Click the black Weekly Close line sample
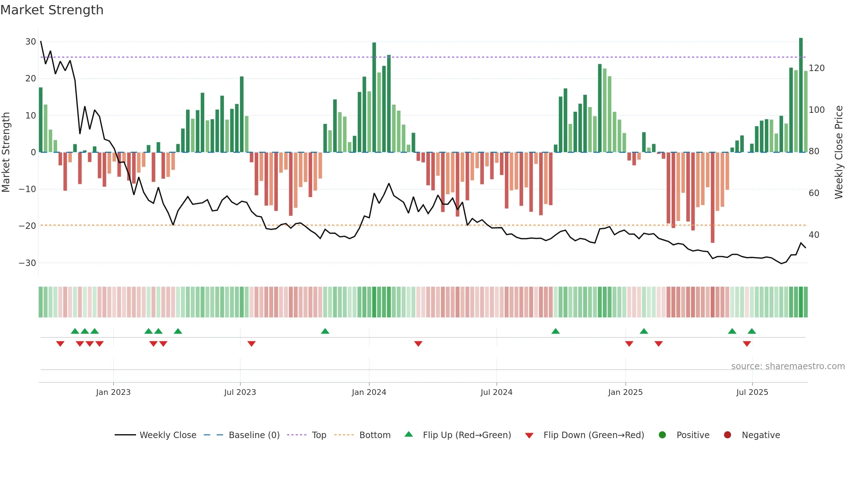Image resolution: width=857 pixels, height=482 pixels. click(x=125, y=435)
